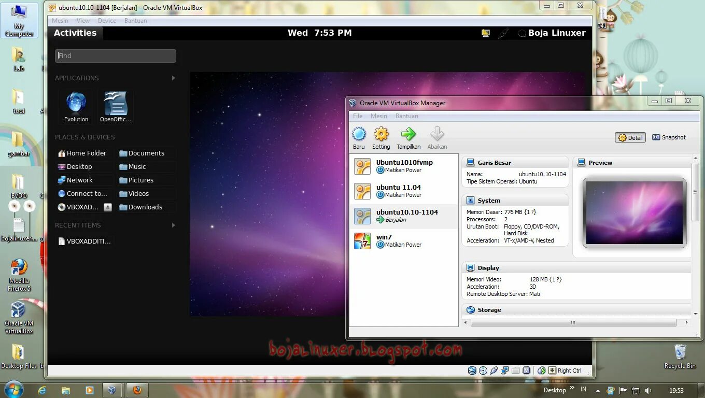
Task: Click the System section header
Action: [x=515, y=201]
